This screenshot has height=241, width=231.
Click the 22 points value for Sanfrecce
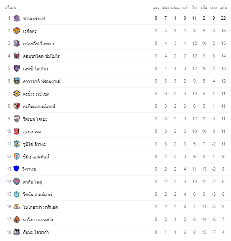click(223, 18)
